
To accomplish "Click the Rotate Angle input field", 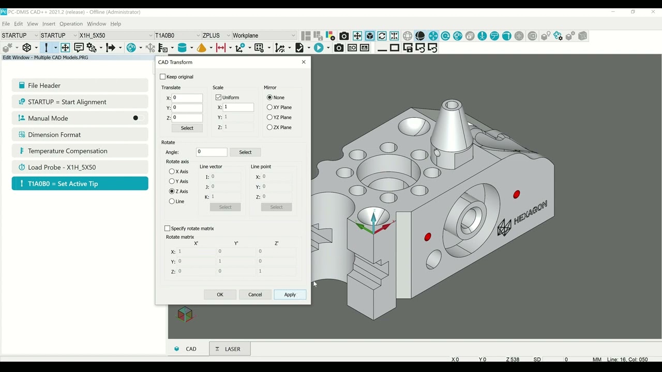I will tap(212, 152).
